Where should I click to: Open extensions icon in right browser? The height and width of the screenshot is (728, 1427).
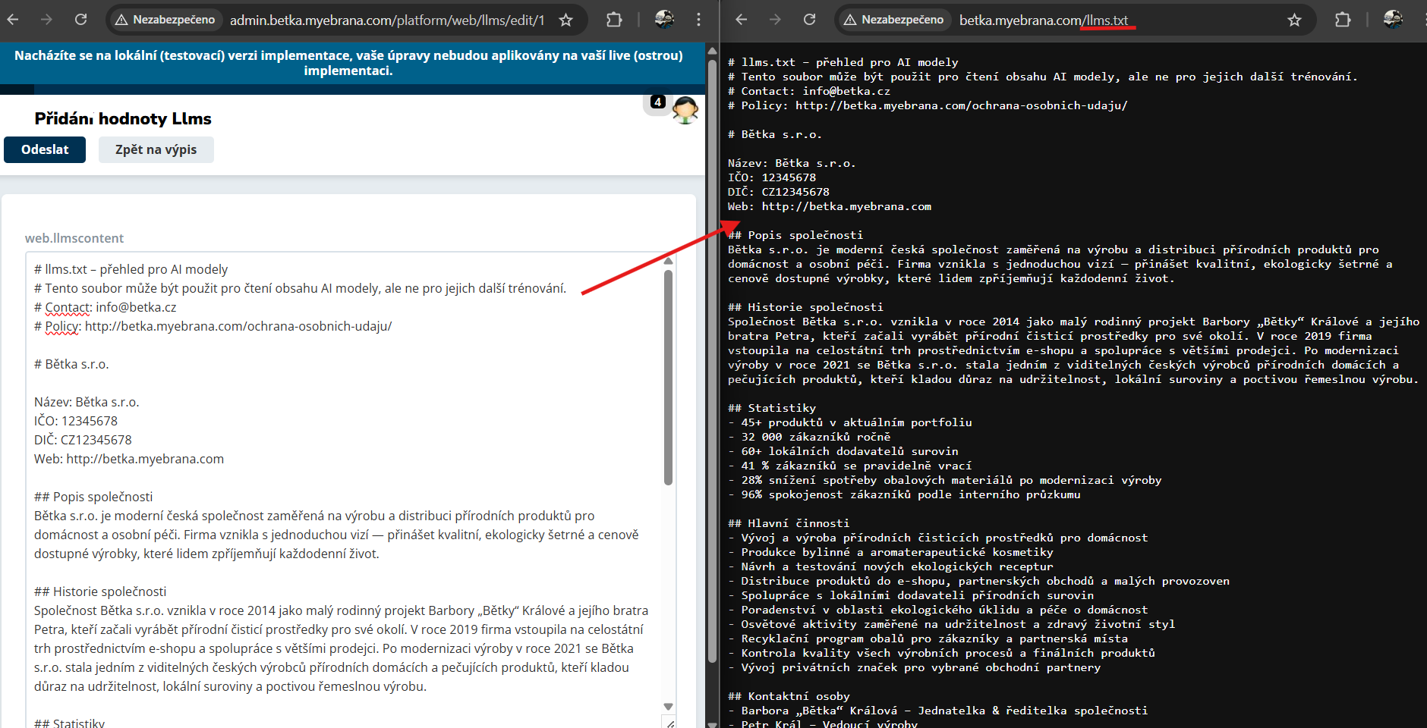1343,20
